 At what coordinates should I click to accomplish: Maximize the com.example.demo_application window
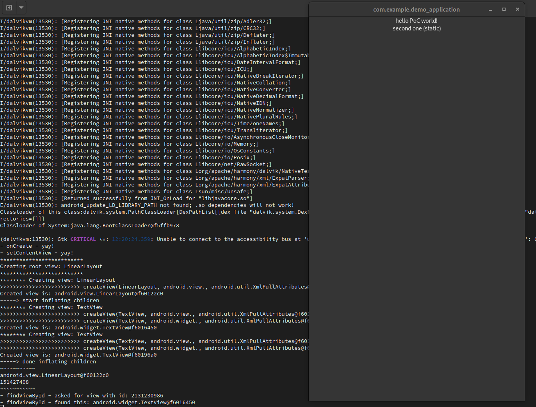(504, 10)
